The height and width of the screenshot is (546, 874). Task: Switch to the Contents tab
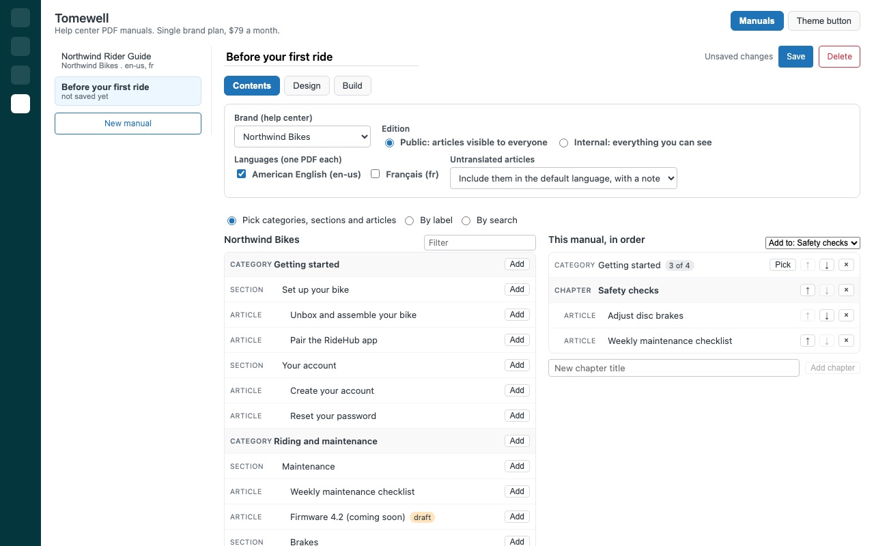pyautogui.click(x=252, y=85)
